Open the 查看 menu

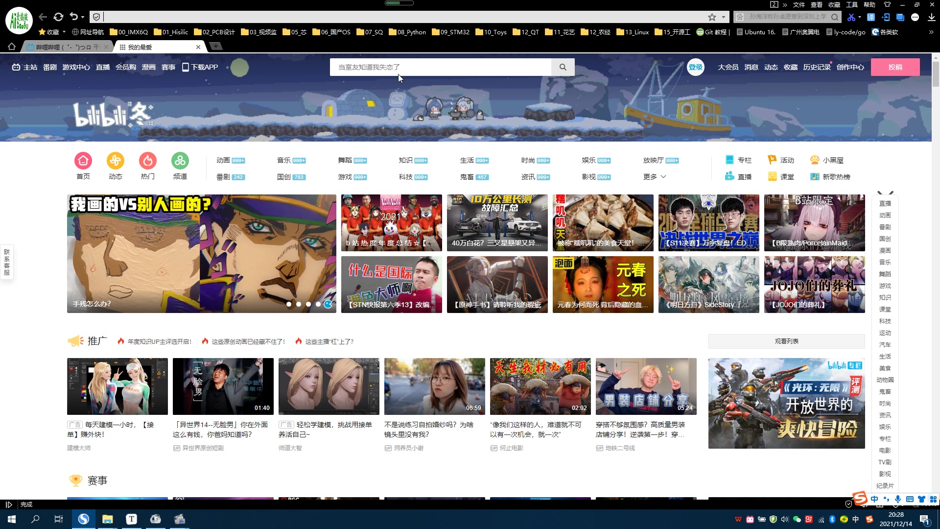[x=817, y=4]
